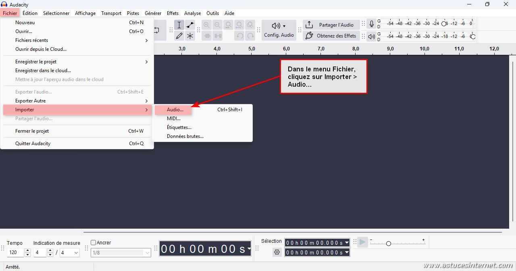Open the Effets menu
This screenshot has width=516, height=271.
[x=173, y=13]
